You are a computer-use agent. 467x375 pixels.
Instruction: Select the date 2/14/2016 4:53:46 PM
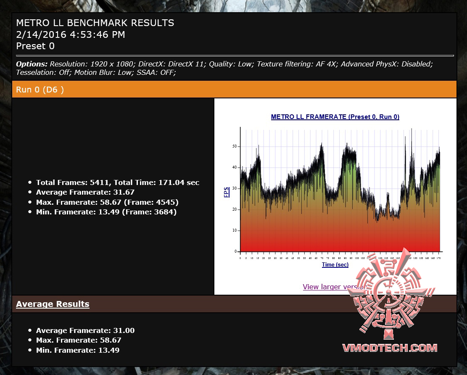(71, 34)
